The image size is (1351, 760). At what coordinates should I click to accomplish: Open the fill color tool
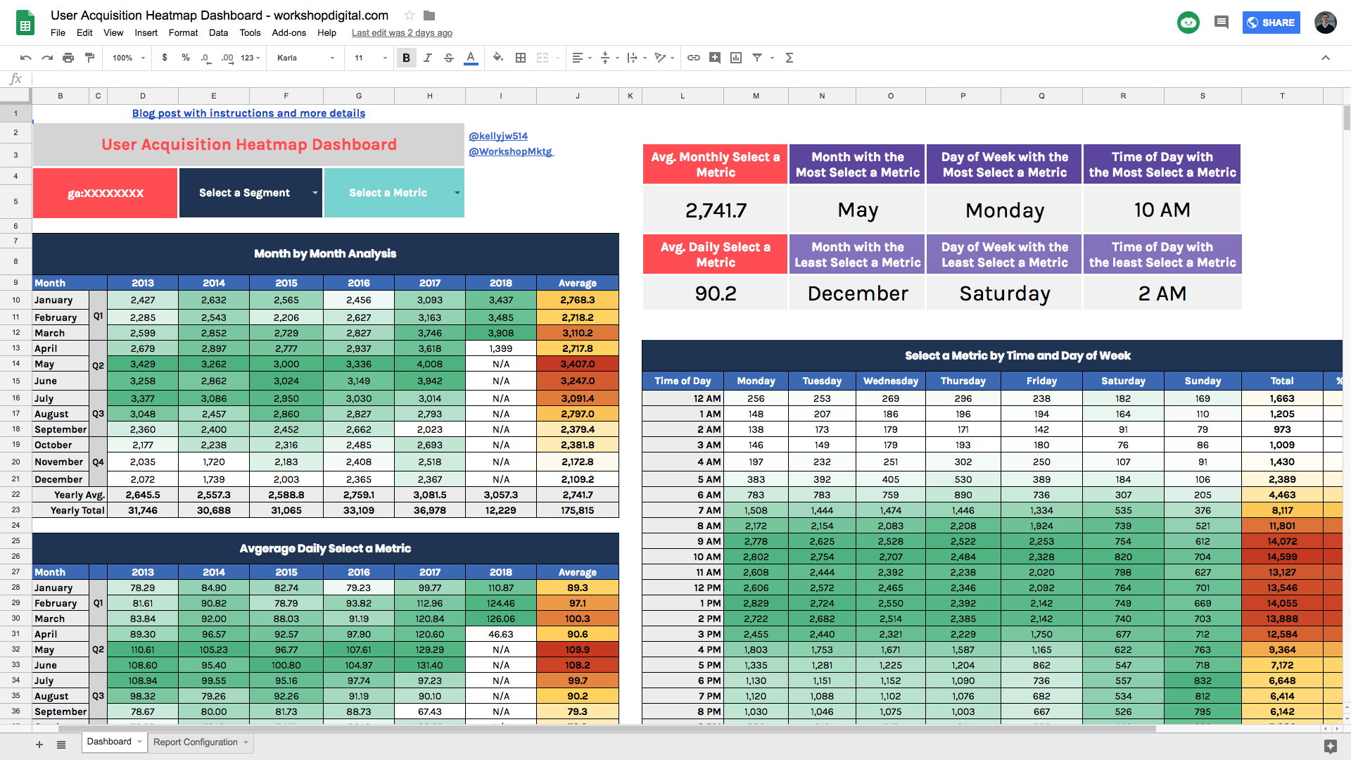[497, 58]
